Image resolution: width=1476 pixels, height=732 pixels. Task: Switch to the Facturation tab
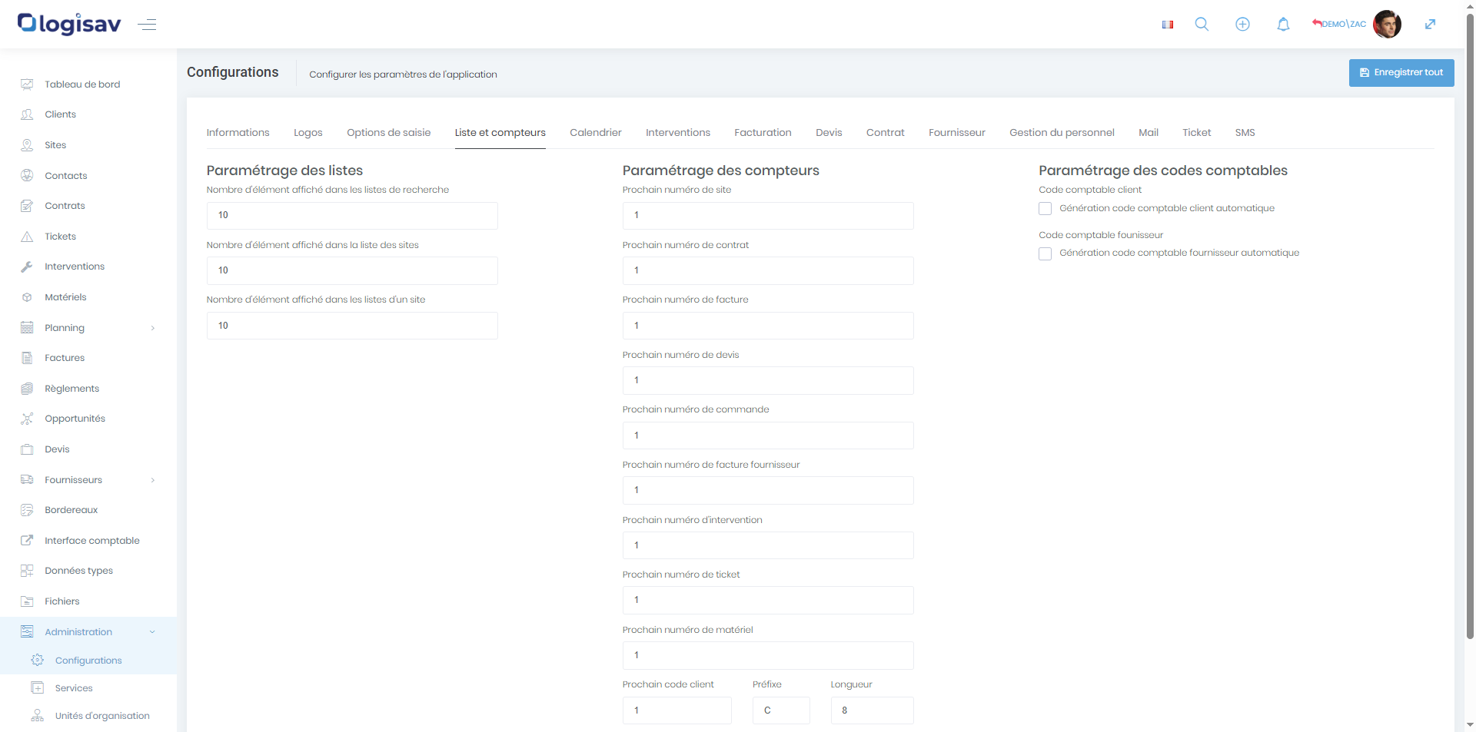[x=763, y=133]
